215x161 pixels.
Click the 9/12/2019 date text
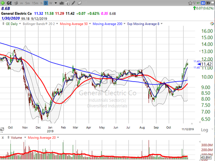(39, 19)
